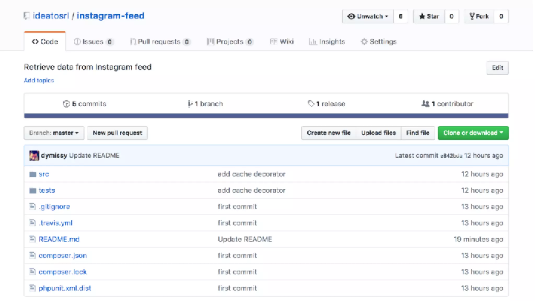The image size is (535, 301).
Task: Open the composer.json file
Action: 63,256
